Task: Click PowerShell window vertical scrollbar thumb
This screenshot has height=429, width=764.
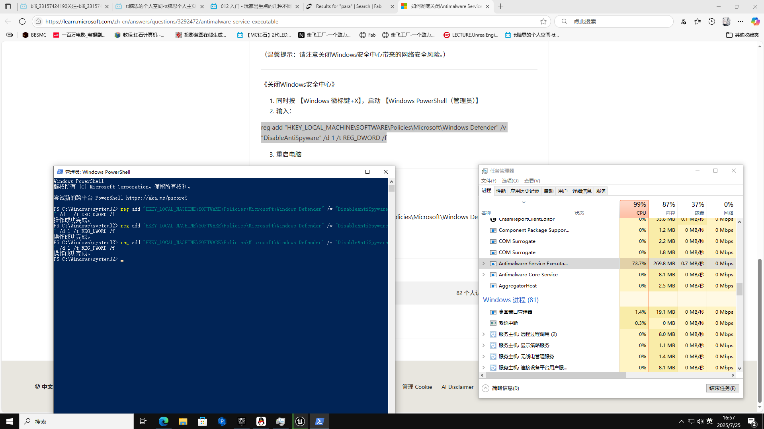Action: point(392,188)
